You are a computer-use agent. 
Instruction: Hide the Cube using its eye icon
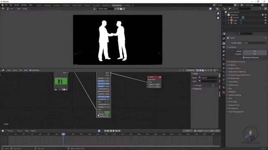pos(265,20)
